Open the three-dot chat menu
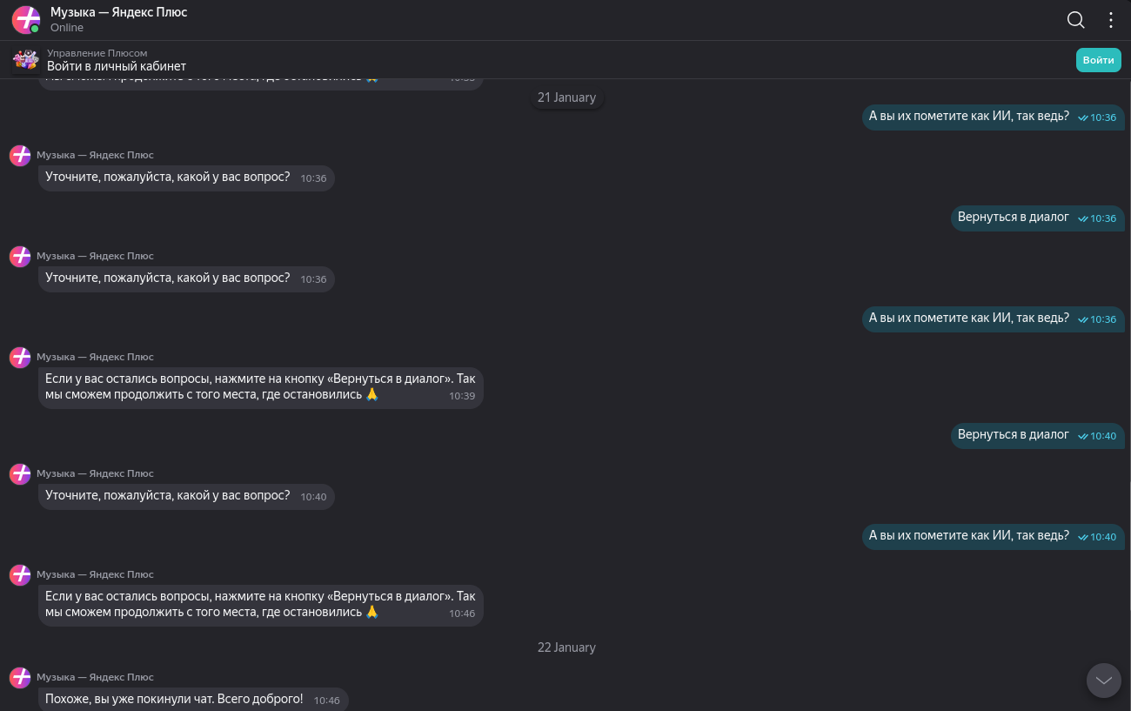 click(x=1111, y=20)
